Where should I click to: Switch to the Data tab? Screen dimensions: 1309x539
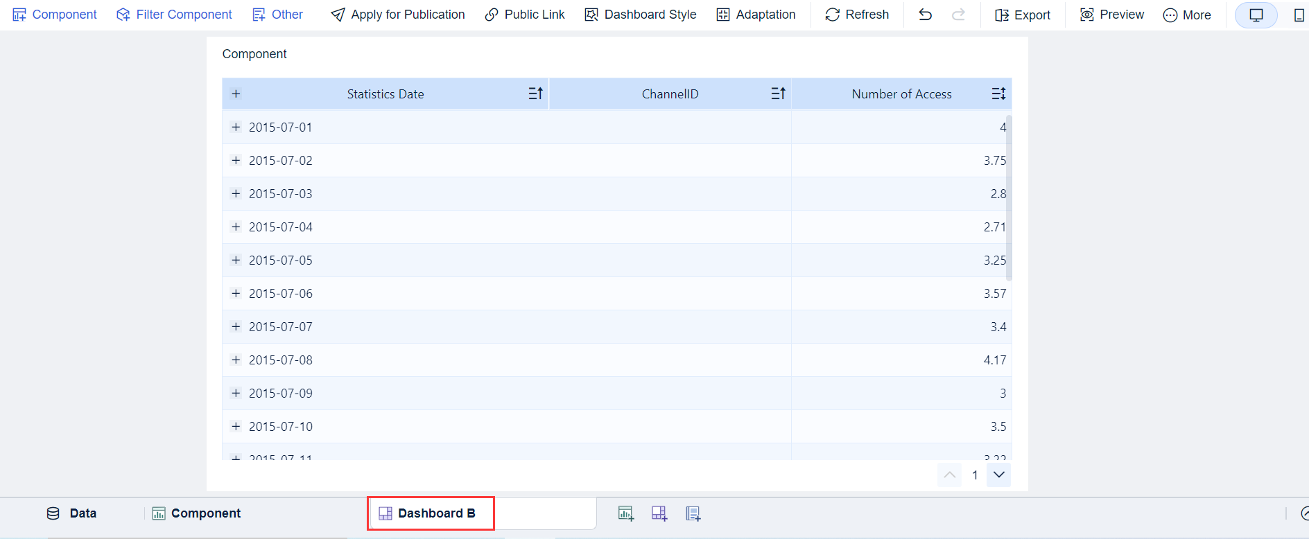pyautogui.click(x=72, y=513)
